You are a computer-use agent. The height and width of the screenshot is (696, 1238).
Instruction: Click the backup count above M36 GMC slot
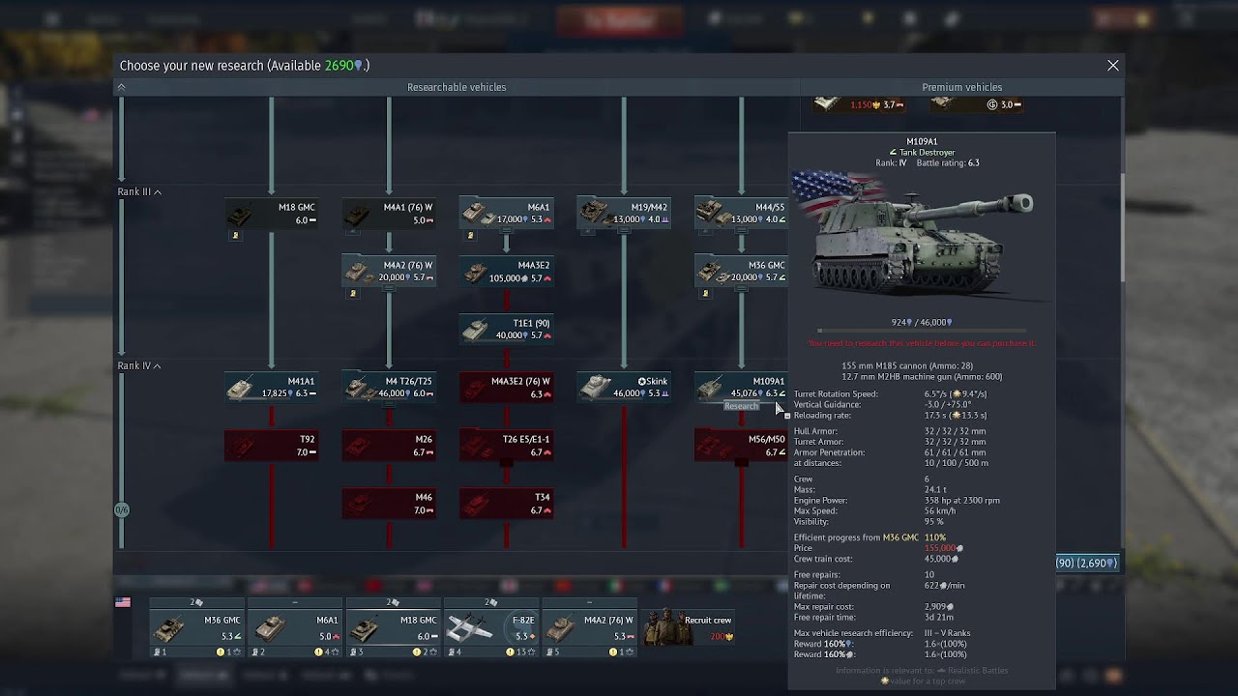pyautogui.click(x=196, y=602)
